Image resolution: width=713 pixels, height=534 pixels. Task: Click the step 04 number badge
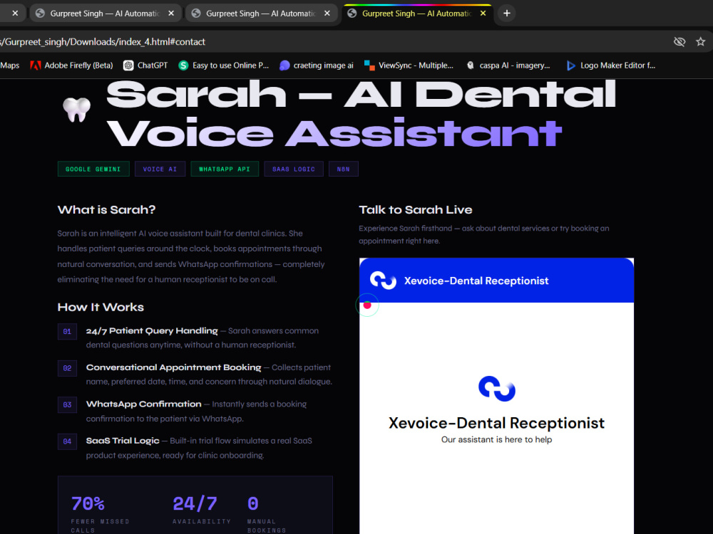[67, 441]
